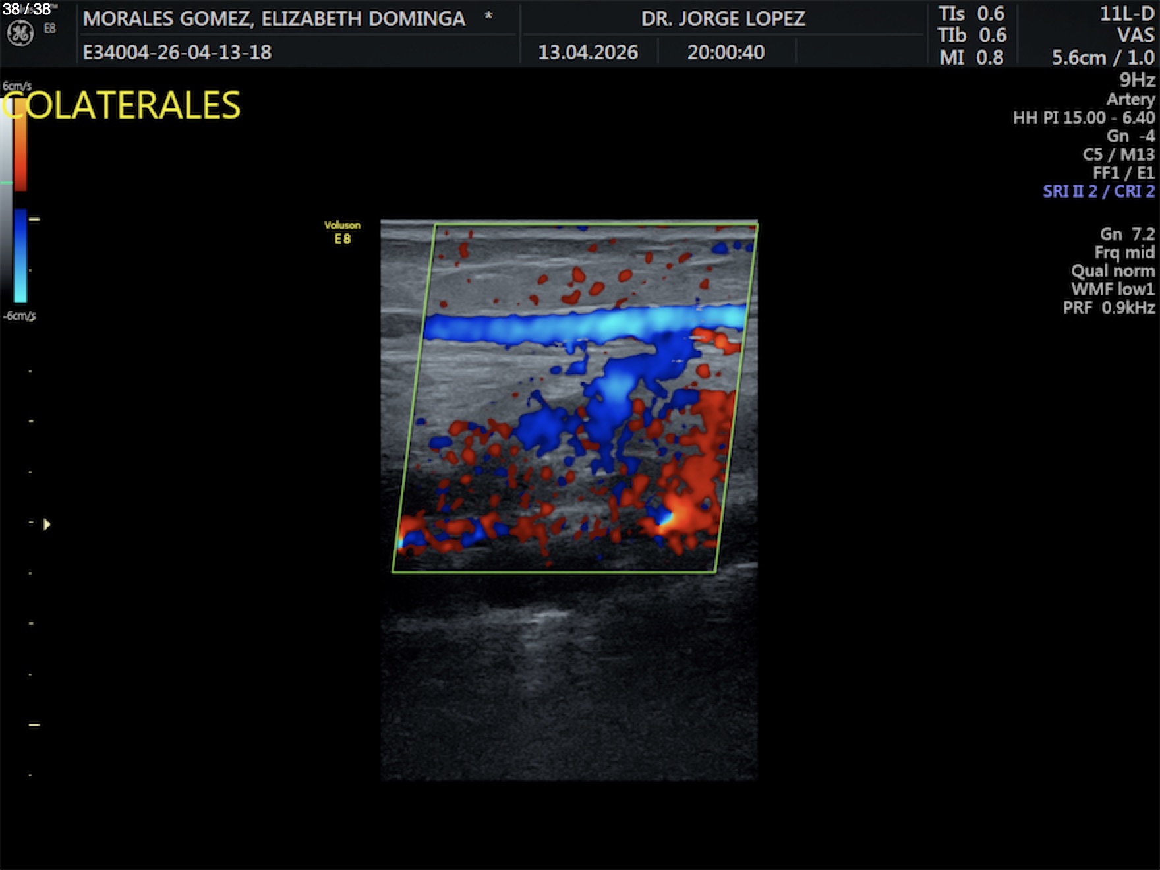Select the WMF low1 wall filter setting
Viewport: 1160px width, 870px height.
1113,289
